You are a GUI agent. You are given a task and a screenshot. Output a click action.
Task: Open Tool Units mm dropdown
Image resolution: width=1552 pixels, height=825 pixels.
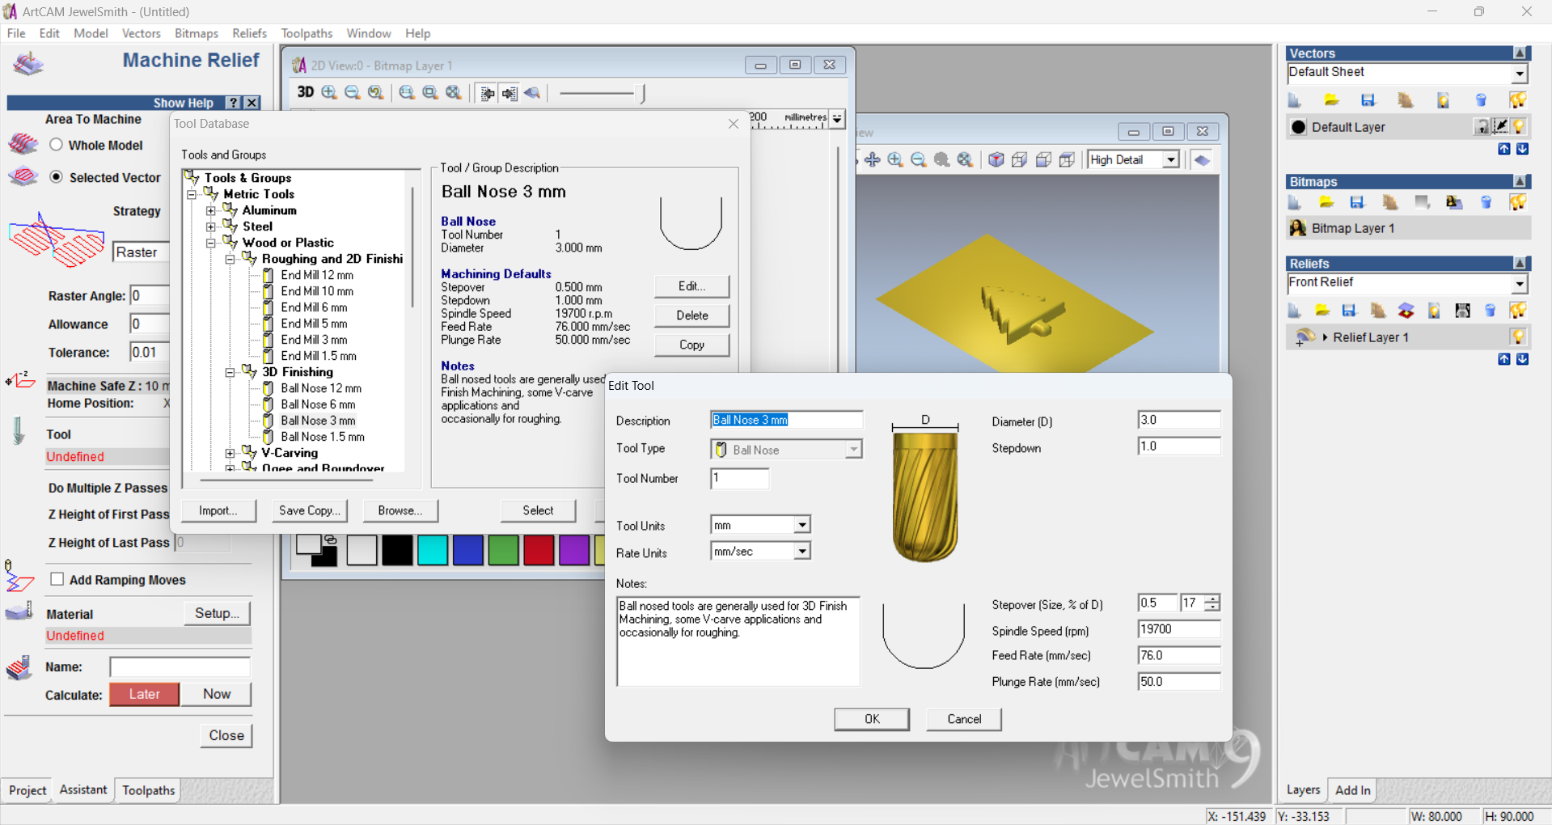pyautogui.click(x=801, y=525)
